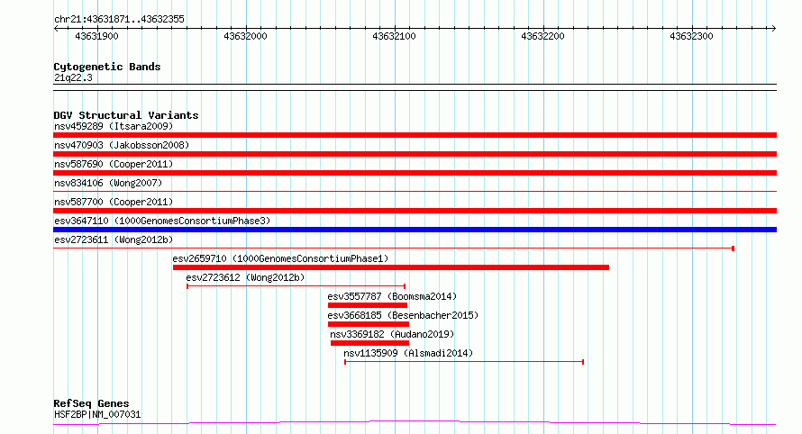Click the magenta HSF2BP gene line
The image size is (802, 434).
pos(415,423)
